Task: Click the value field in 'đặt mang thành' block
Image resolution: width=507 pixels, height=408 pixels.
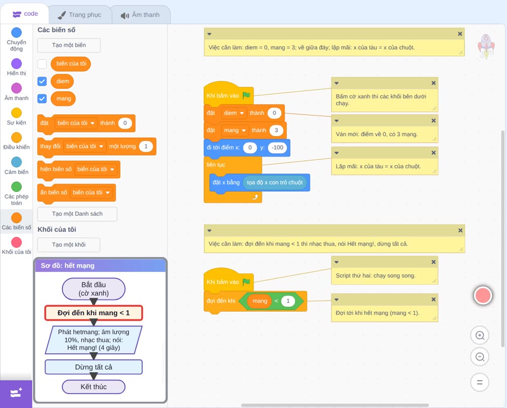Action: [276, 131]
